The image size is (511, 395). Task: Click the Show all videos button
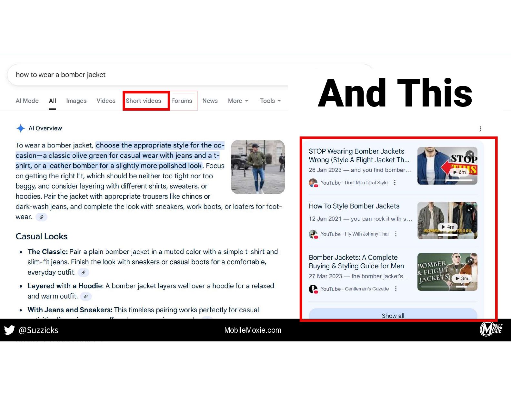[393, 314]
